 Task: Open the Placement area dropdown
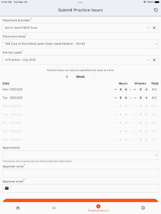80,44
